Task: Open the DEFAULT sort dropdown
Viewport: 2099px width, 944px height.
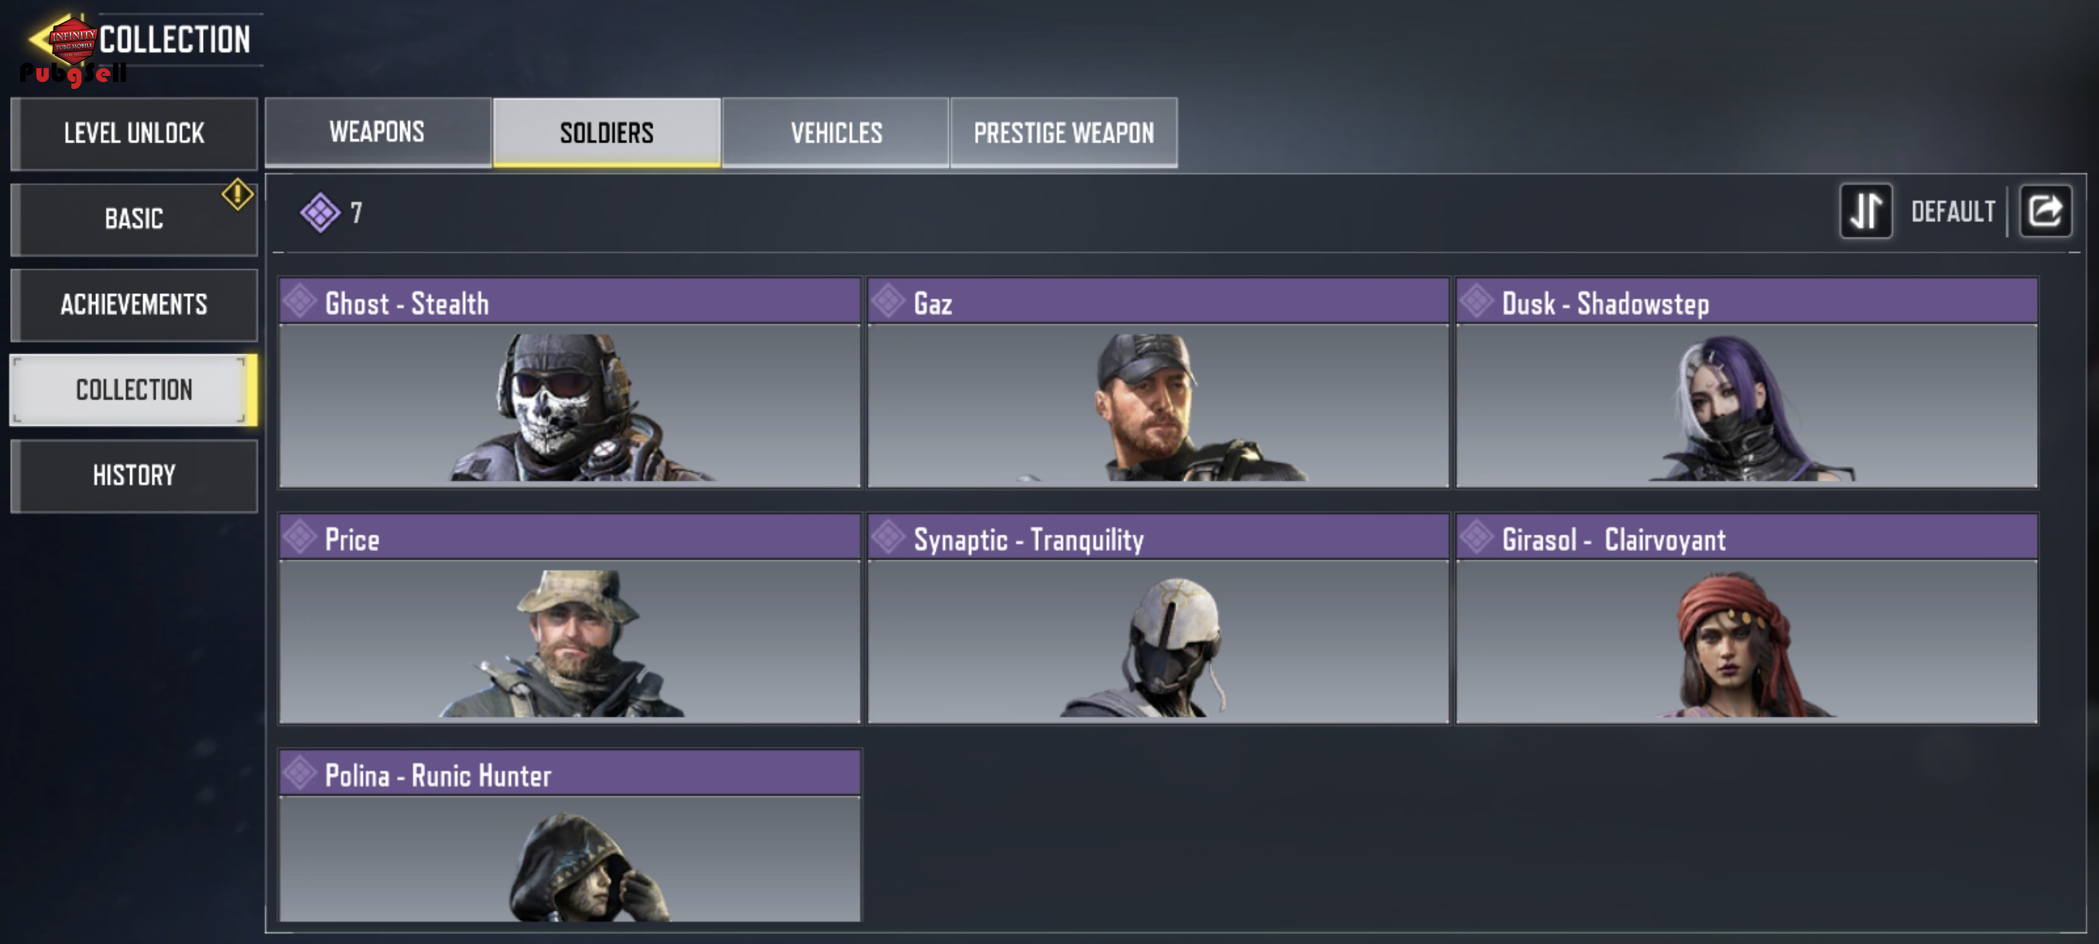Action: 1952,212
